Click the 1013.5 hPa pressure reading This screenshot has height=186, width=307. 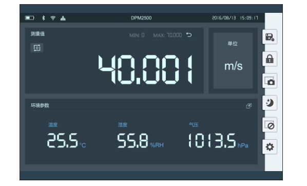[218, 141]
